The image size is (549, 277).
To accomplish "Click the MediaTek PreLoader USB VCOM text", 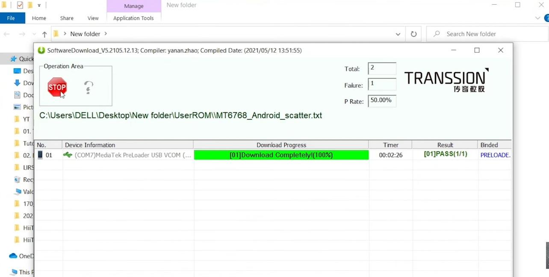I will tap(133, 155).
